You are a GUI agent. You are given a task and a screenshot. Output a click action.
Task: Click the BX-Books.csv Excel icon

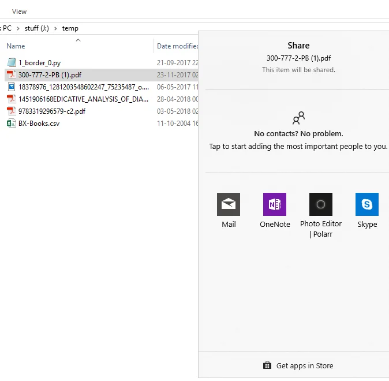12,123
